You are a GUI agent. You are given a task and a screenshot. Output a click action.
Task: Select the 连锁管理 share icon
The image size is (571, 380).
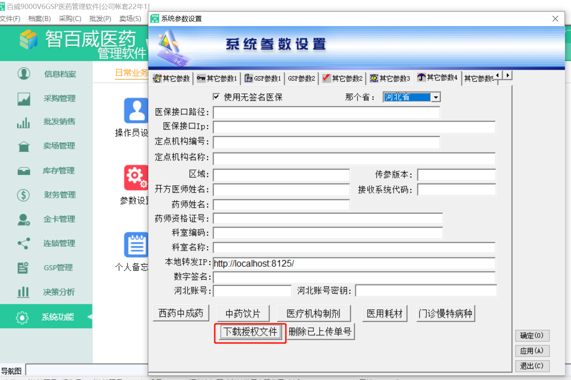[24, 244]
